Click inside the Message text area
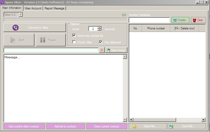The height and width of the screenshot is (132, 210). click(63, 88)
